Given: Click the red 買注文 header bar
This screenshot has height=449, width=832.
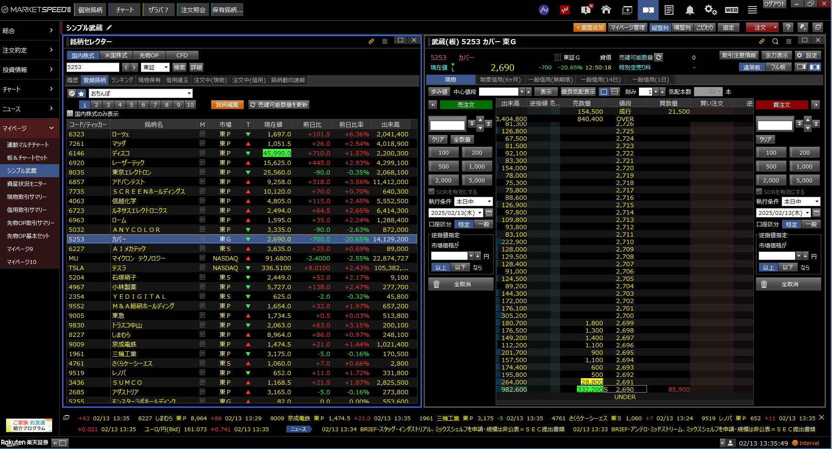Looking at the screenshot, I should (782, 105).
